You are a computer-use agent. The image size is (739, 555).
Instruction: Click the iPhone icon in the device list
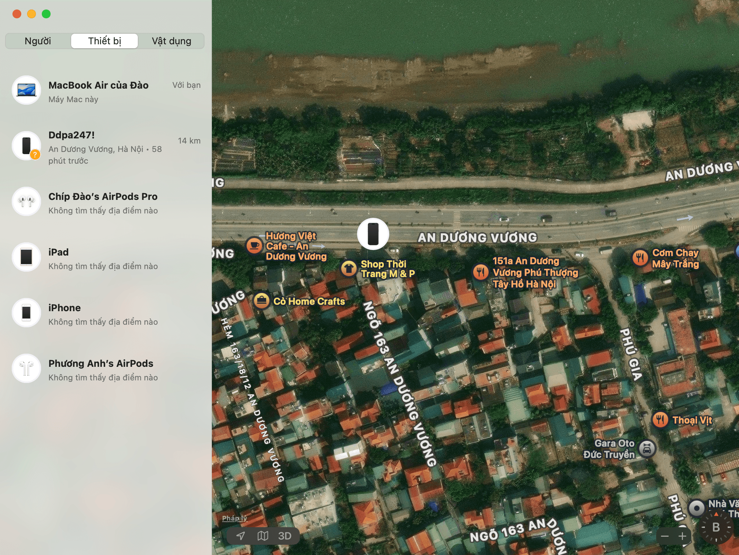click(26, 313)
